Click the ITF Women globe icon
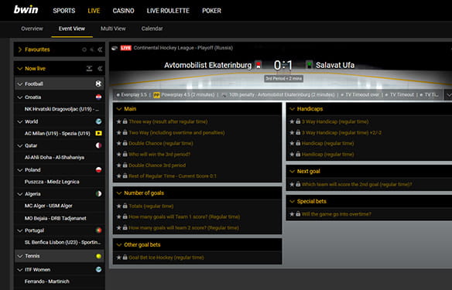 [x=98, y=269]
